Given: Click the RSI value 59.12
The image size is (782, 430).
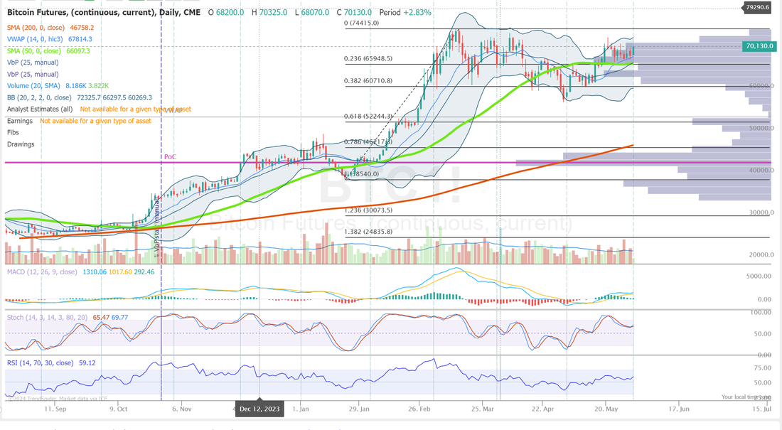Looking at the screenshot, I should [87, 362].
